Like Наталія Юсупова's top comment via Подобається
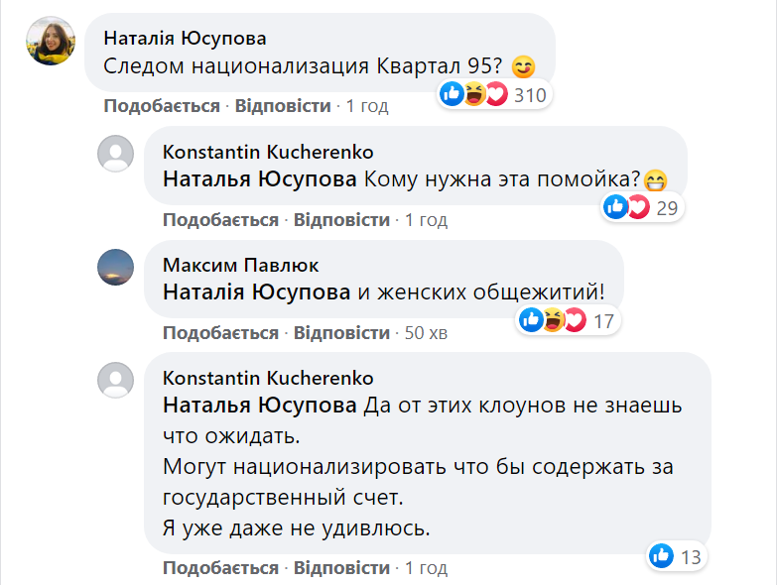The width and height of the screenshot is (777, 585). click(162, 106)
